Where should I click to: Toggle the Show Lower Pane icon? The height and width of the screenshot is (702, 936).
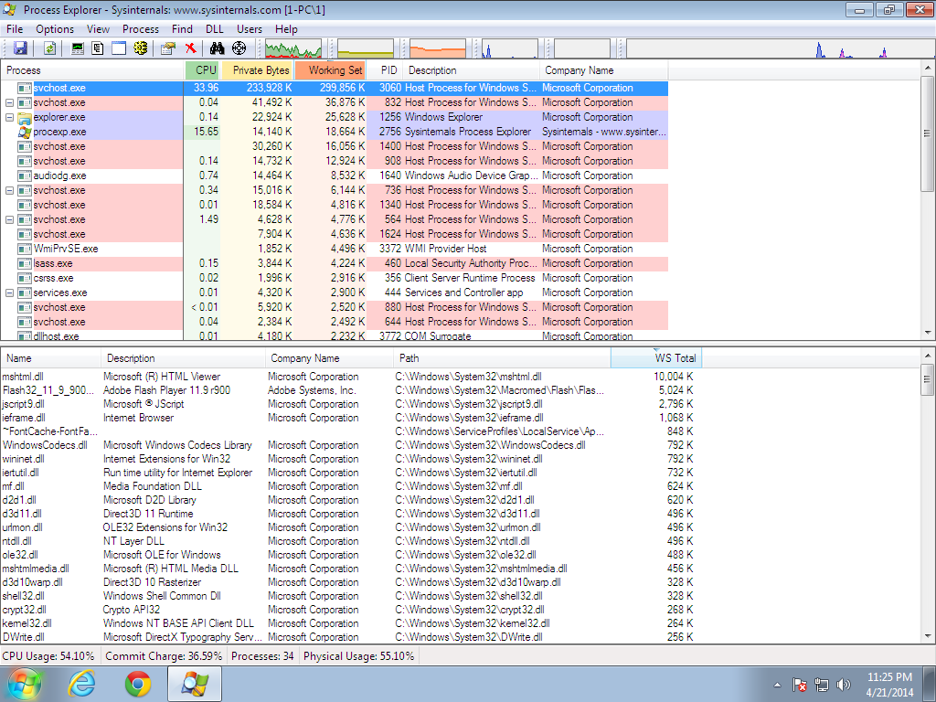119,48
